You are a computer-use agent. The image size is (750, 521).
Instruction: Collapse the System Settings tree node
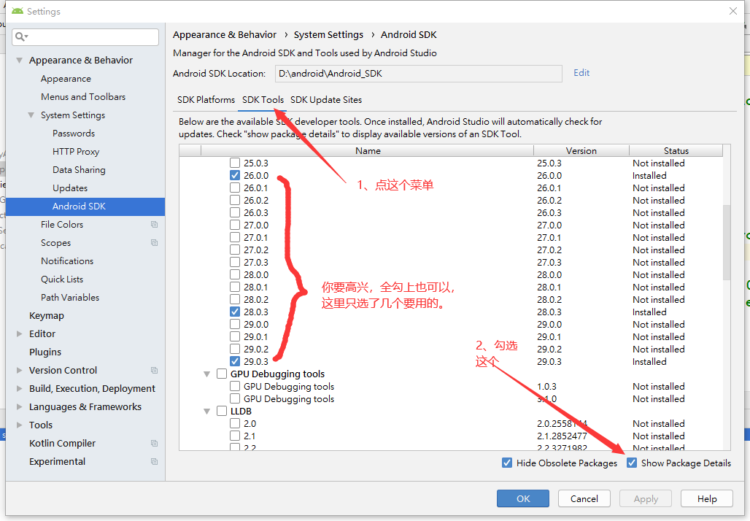pyautogui.click(x=31, y=115)
